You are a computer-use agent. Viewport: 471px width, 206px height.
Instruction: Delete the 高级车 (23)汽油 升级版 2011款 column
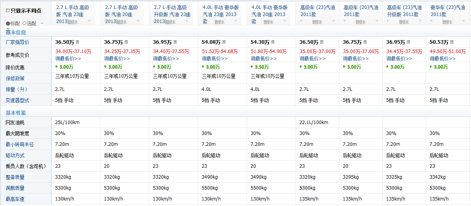click(404, 22)
